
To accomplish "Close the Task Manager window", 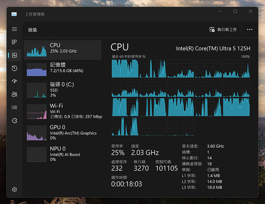I will click(x=250, y=11).
